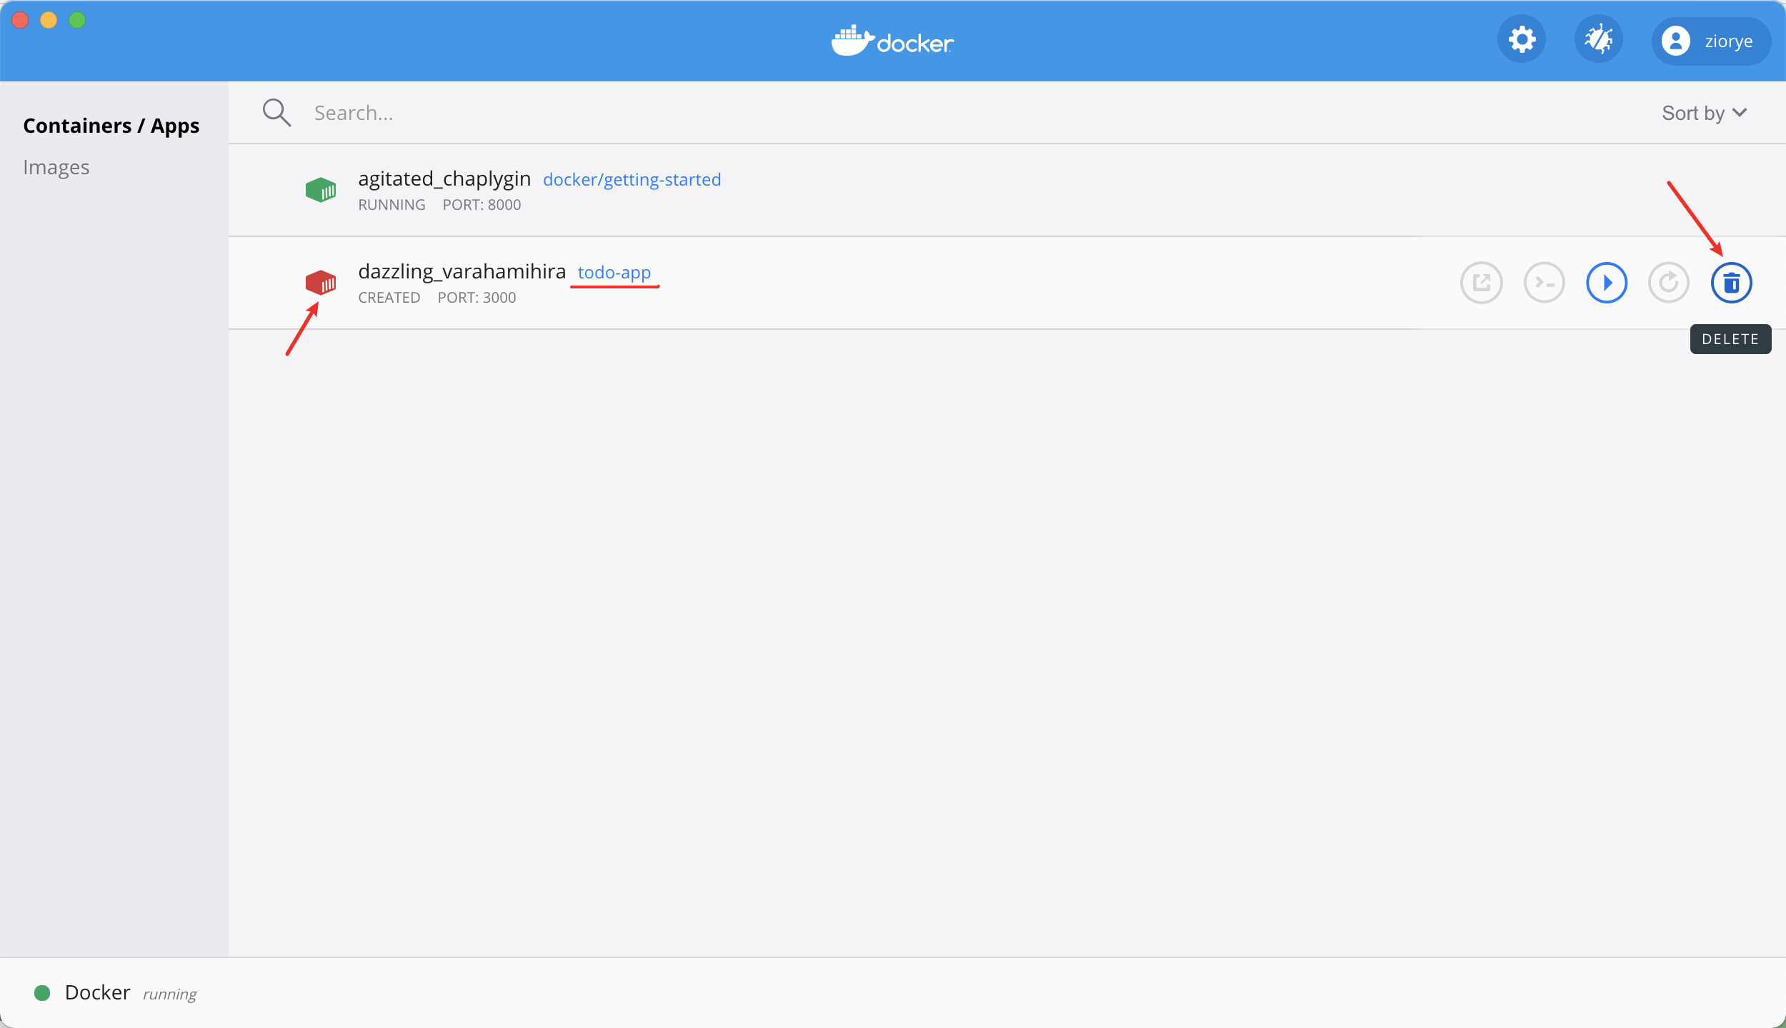Expand the Sort by dropdown
The height and width of the screenshot is (1028, 1786).
(1705, 113)
